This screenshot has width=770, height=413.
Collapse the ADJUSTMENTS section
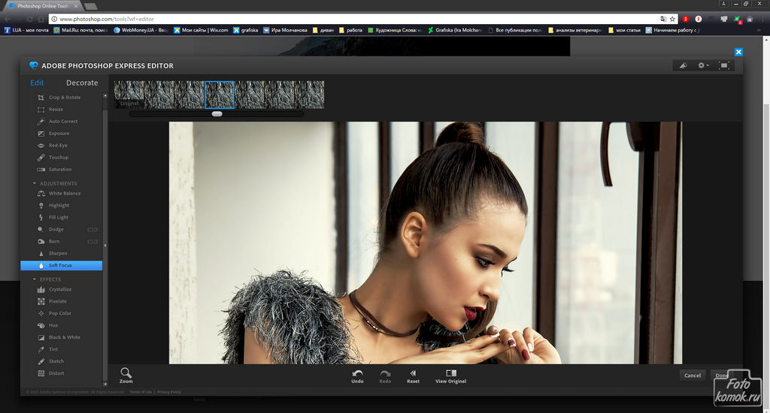click(35, 183)
